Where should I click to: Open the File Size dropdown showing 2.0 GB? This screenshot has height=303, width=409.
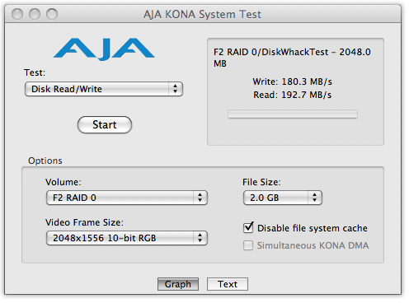coord(283,198)
